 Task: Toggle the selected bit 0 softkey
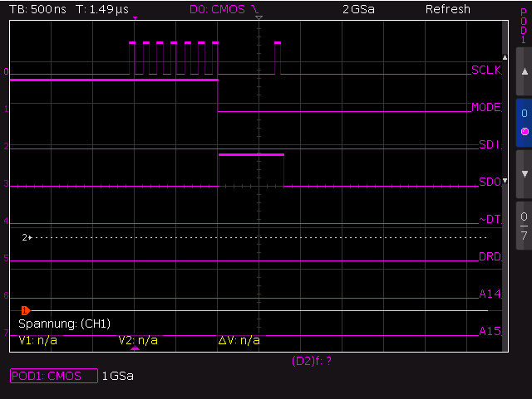tap(525, 123)
